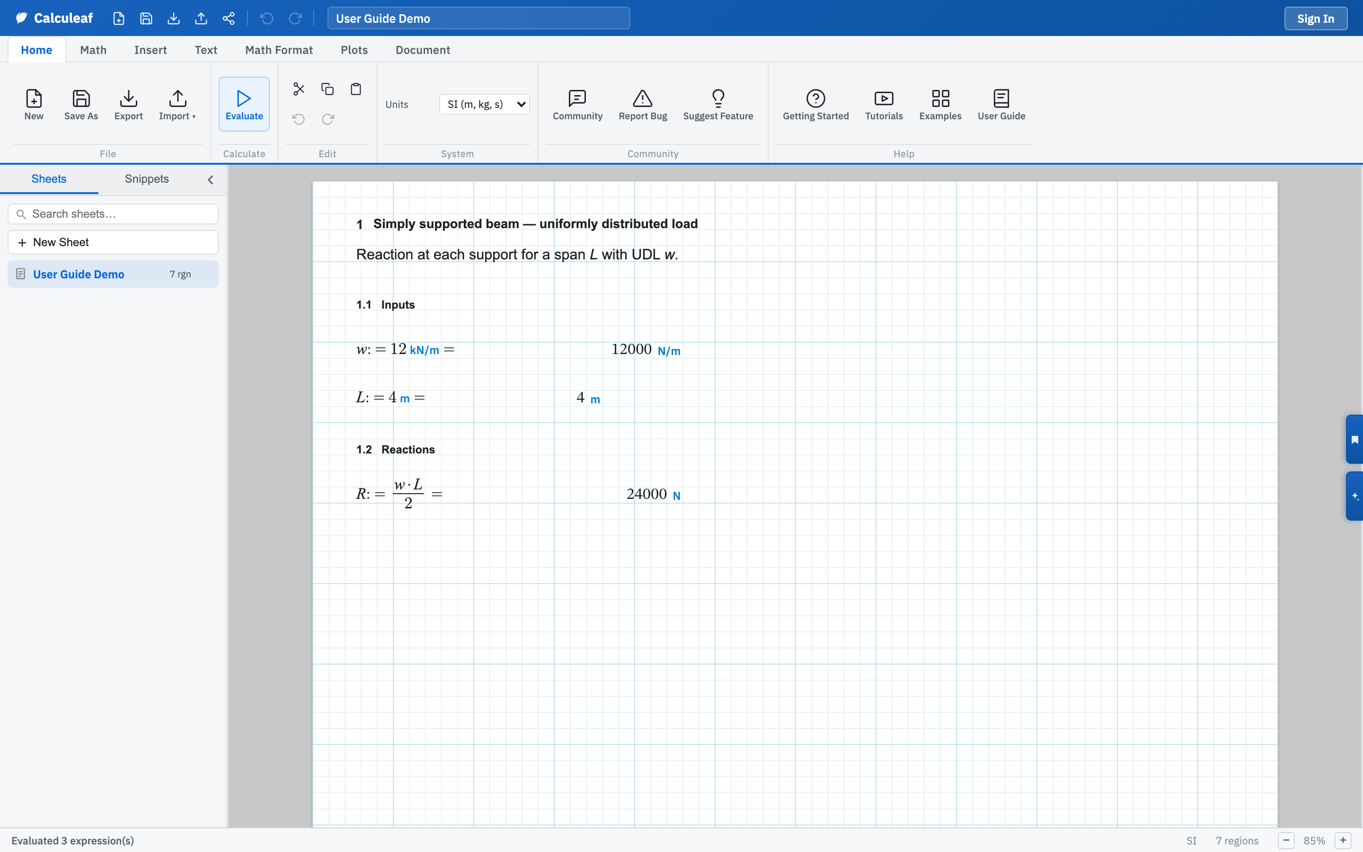Open the User Guide book icon
Image resolution: width=1363 pixels, height=852 pixels.
pos(1001,104)
